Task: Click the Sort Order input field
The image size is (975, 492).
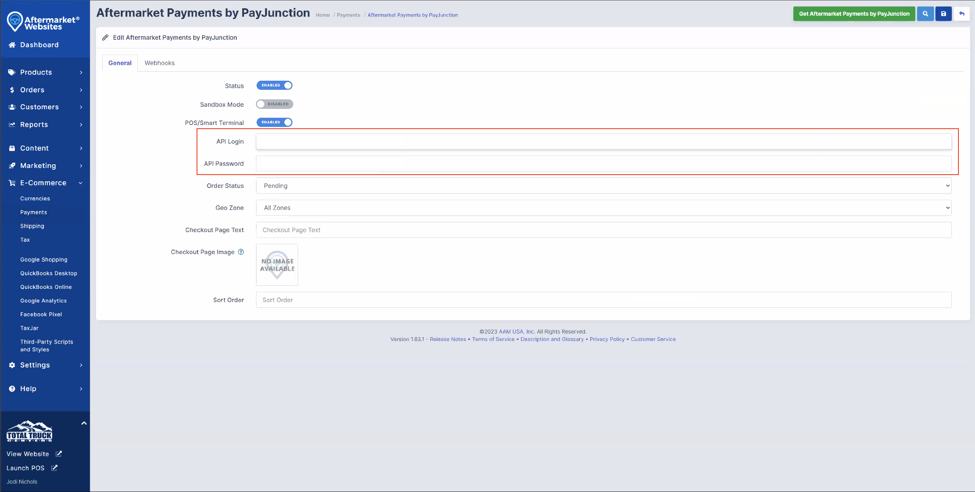Action: point(604,300)
